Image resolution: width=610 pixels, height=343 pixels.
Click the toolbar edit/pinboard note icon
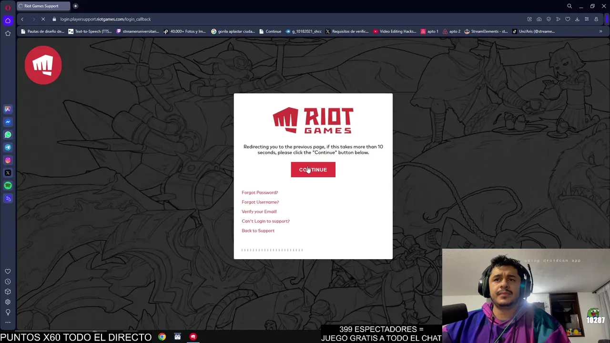[529, 19]
